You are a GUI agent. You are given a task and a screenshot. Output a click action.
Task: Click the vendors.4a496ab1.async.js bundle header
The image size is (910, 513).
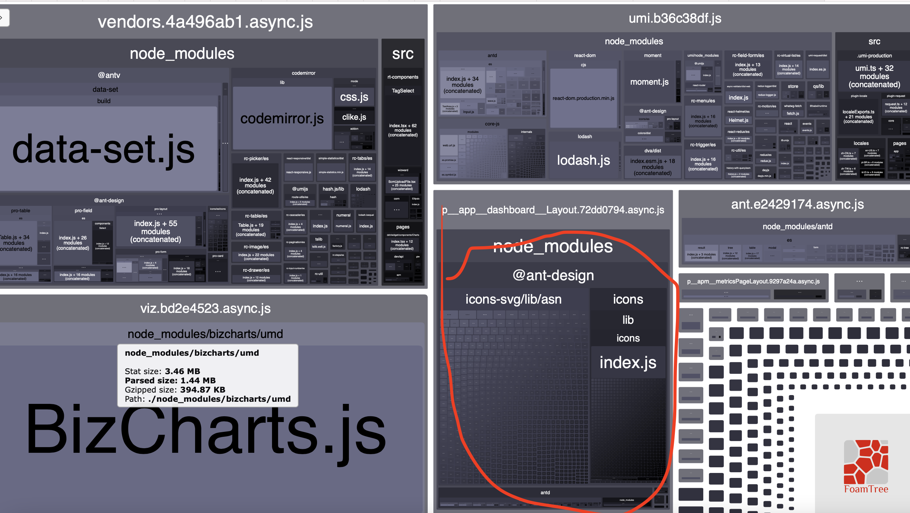pyautogui.click(x=205, y=22)
